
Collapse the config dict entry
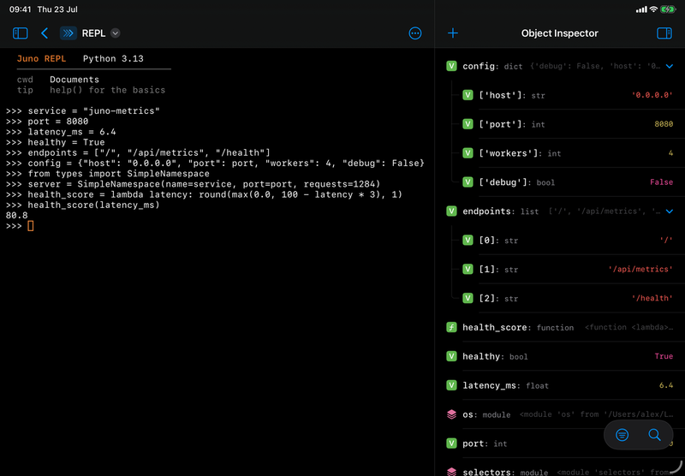(x=670, y=66)
